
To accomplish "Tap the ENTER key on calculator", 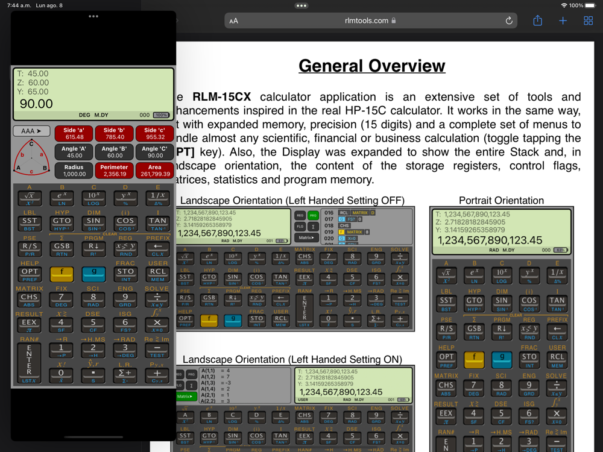I will point(29,363).
